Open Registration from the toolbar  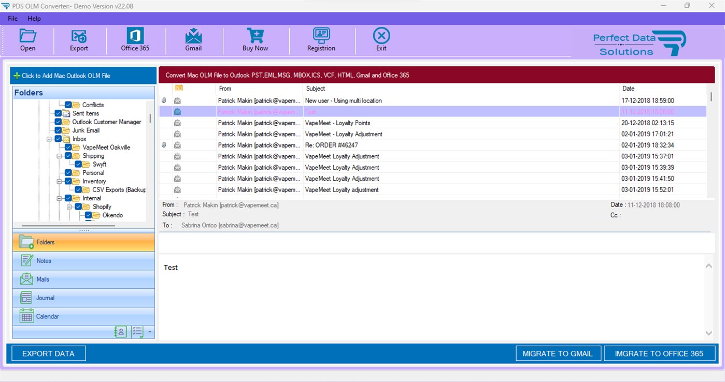tap(321, 39)
